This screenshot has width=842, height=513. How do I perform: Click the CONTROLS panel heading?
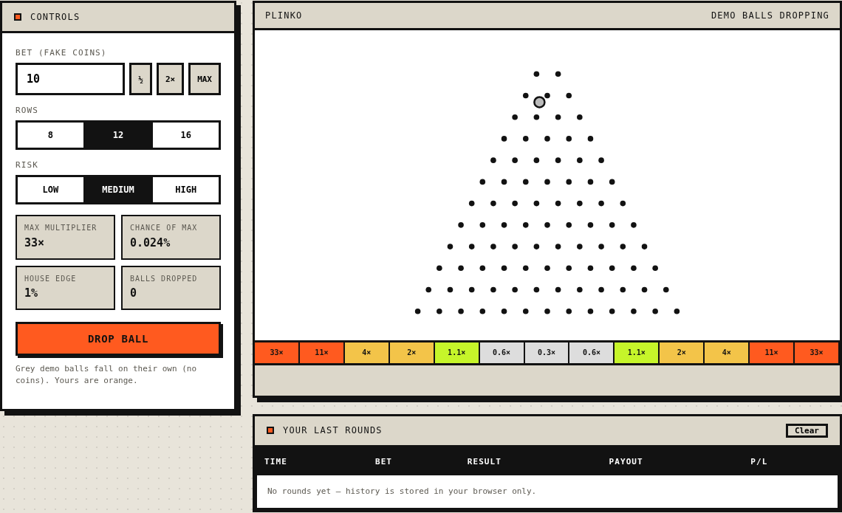pos(55,17)
